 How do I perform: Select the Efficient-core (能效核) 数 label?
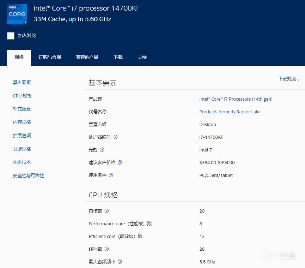click(x=115, y=237)
